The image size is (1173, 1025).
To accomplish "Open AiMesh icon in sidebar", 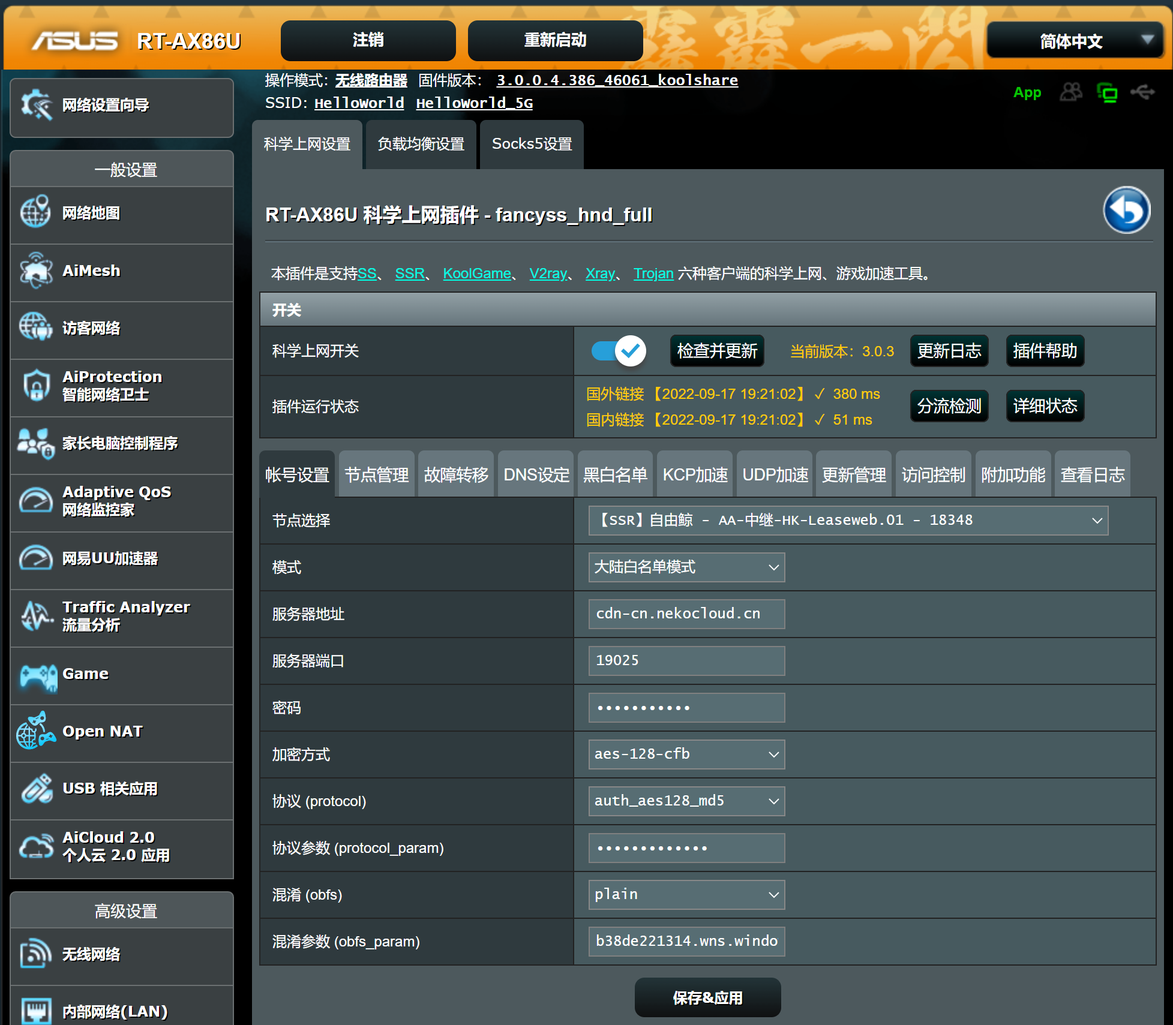I will coord(36,270).
